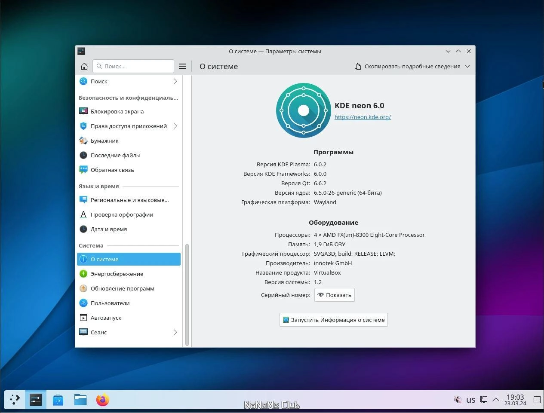Open the application launcher in taskbar

coord(15,400)
